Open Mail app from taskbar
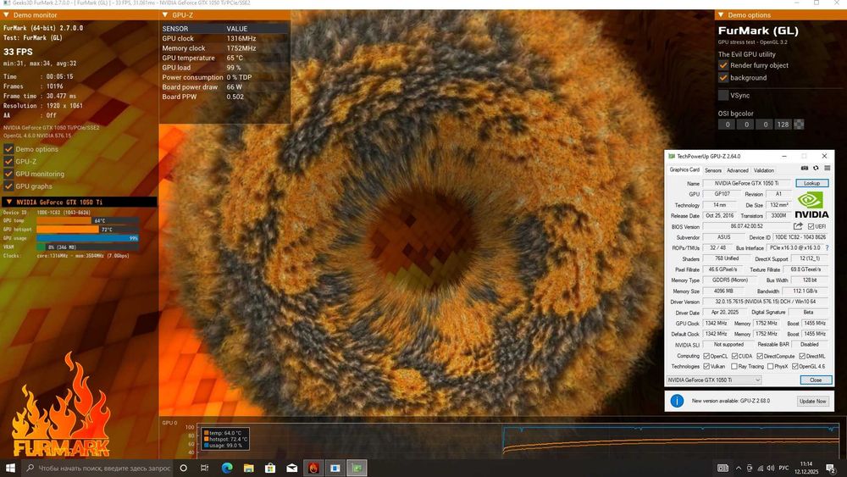The width and height of the screenshot is (847, 477). (291, 468)
